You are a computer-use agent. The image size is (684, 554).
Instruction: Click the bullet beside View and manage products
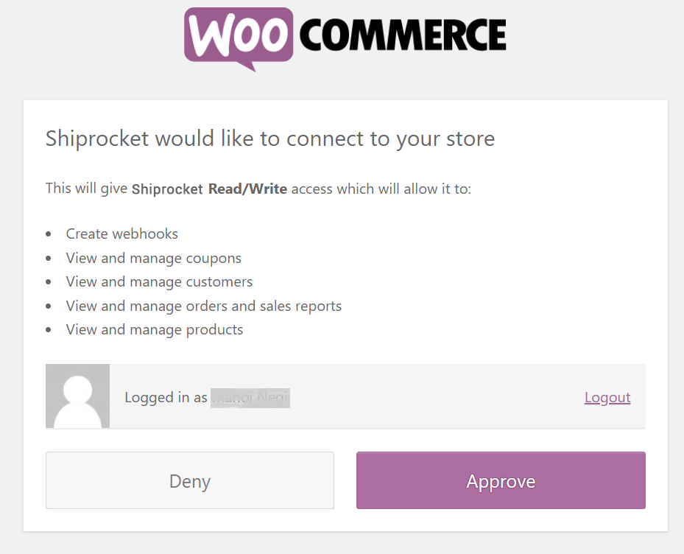[x=49, y=330]
